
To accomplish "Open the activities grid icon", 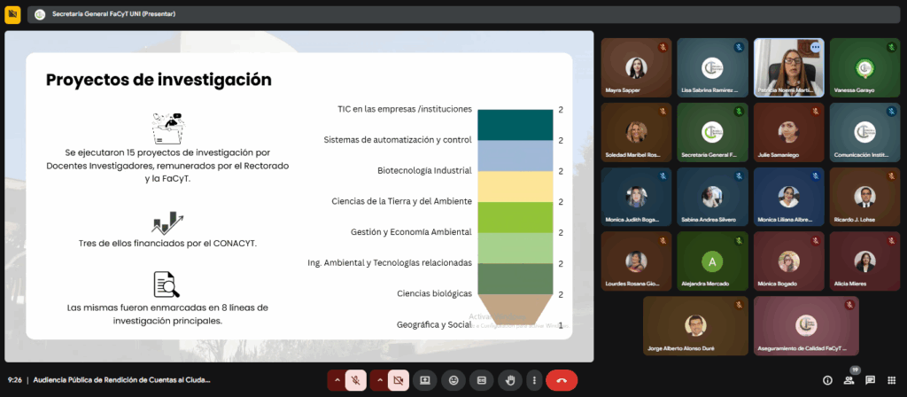I will pos(892,380).
